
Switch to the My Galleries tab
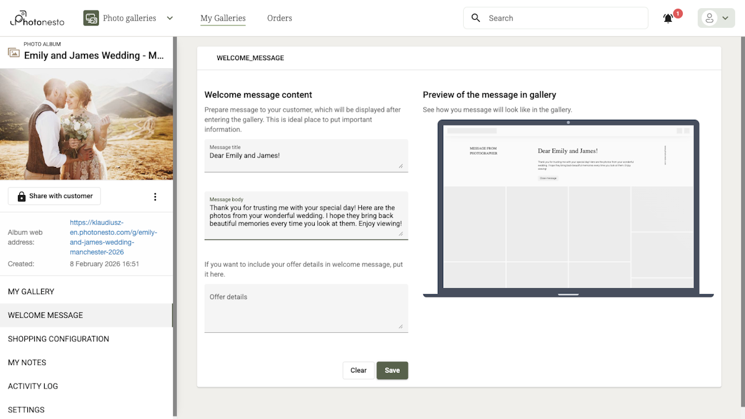pos(223,18)
